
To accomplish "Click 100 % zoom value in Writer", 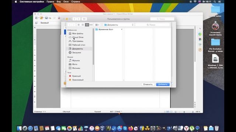I will point(198,111).
